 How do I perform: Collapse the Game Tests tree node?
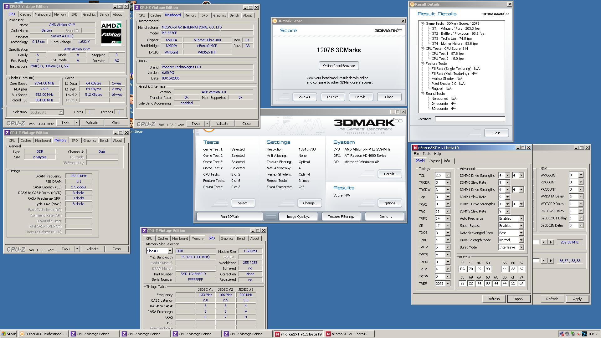point(422,23)
